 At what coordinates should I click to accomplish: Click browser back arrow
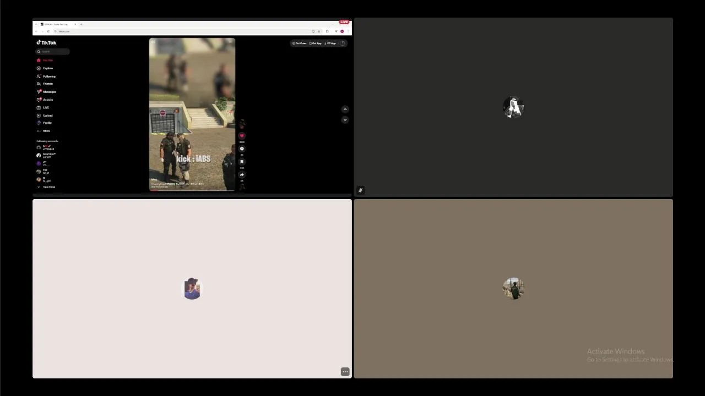point(36,31)
